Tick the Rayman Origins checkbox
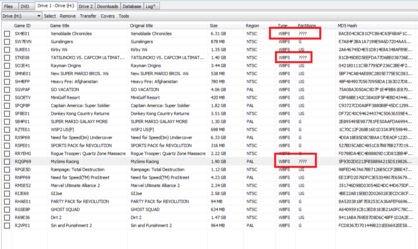Viewport: 418px width, 249px height. [7, 66]
